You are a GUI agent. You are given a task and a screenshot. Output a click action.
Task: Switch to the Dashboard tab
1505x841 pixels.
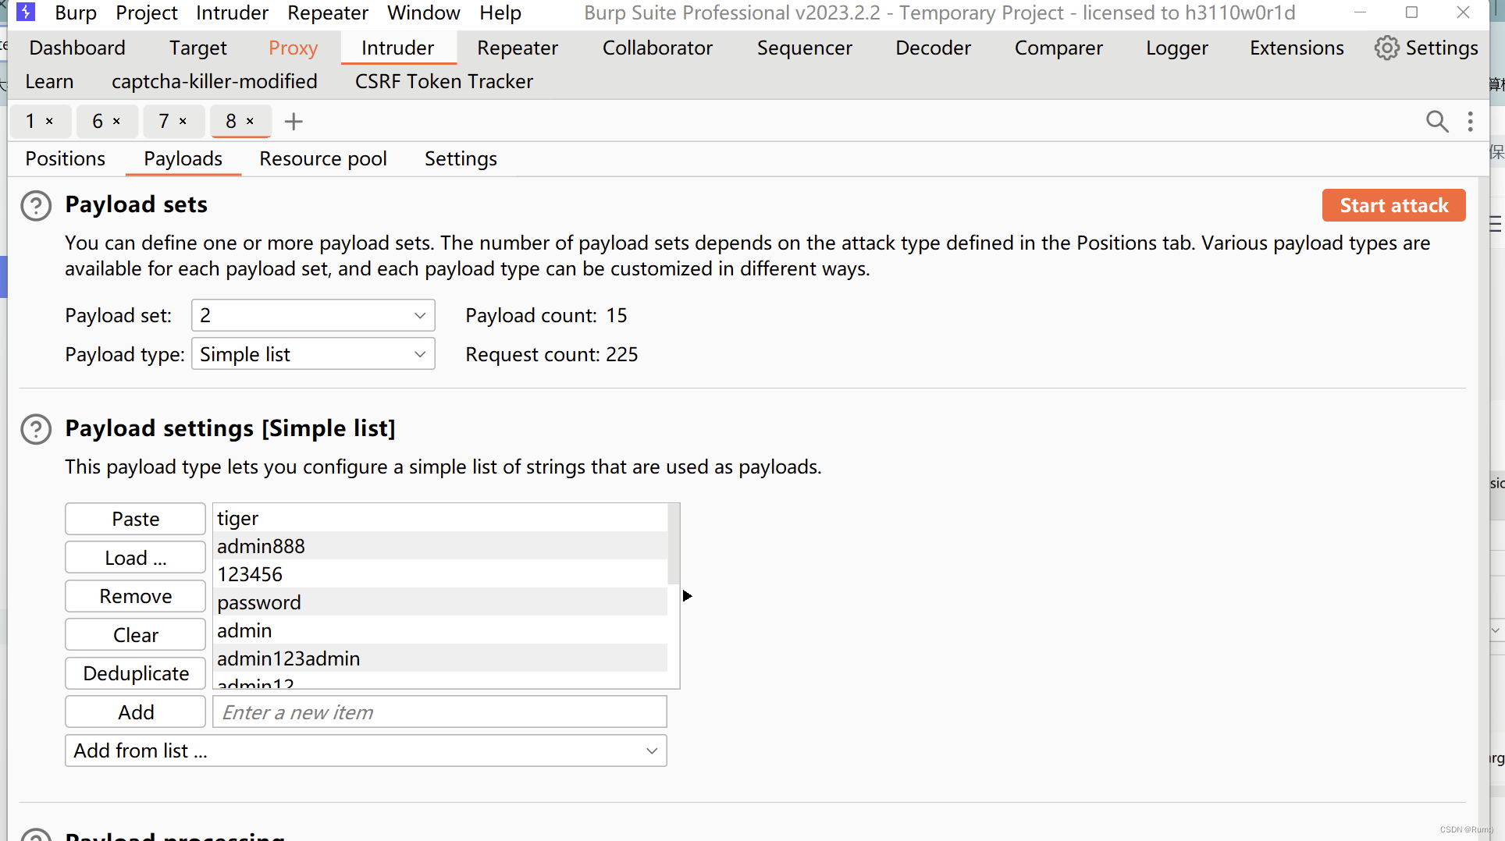tap(77, 48)
